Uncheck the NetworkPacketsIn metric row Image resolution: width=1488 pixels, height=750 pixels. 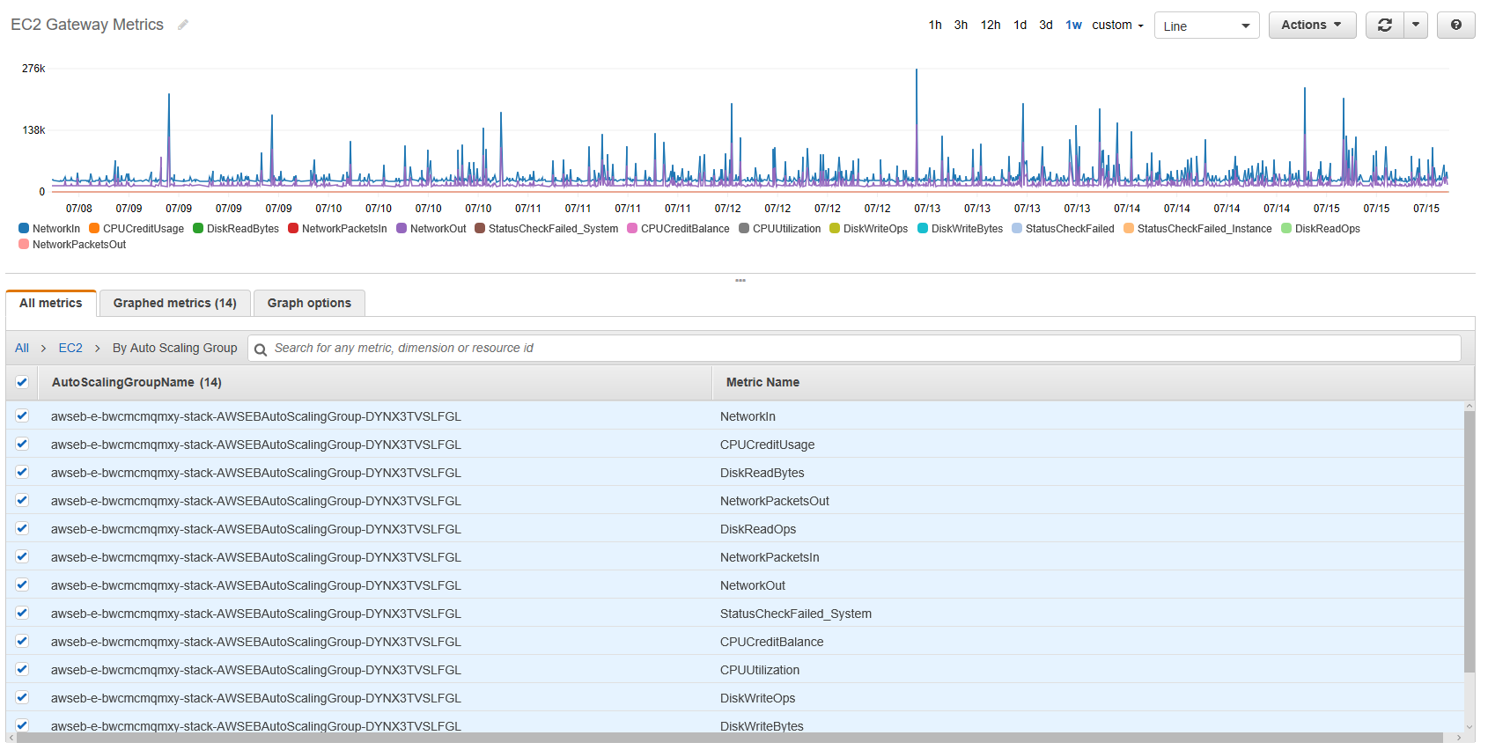pos(22,556)
